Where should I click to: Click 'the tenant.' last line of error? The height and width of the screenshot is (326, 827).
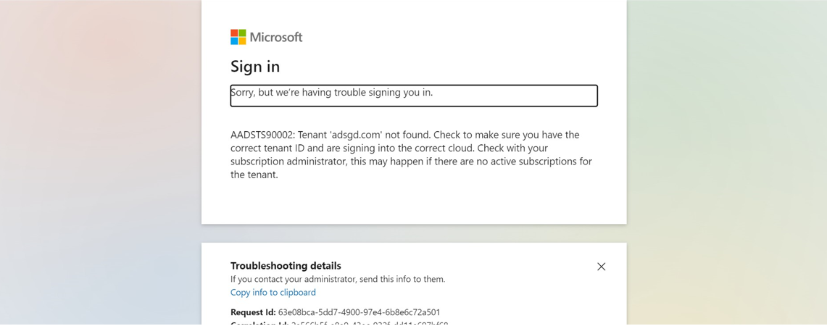[254, 175]
